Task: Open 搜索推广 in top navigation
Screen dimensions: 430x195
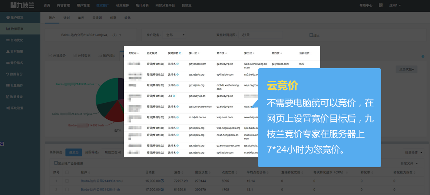Action: point(103,5)
